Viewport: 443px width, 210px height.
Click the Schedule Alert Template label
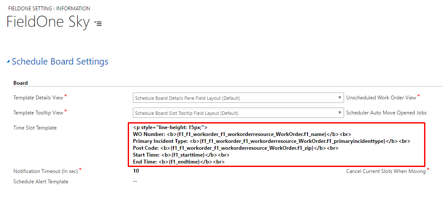[x=41, y=182]
